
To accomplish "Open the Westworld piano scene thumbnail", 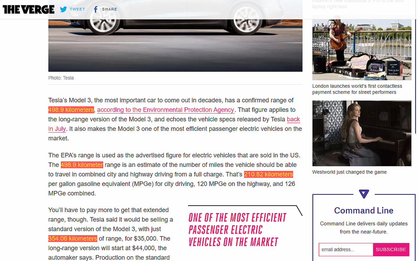I will click(362, 133).
